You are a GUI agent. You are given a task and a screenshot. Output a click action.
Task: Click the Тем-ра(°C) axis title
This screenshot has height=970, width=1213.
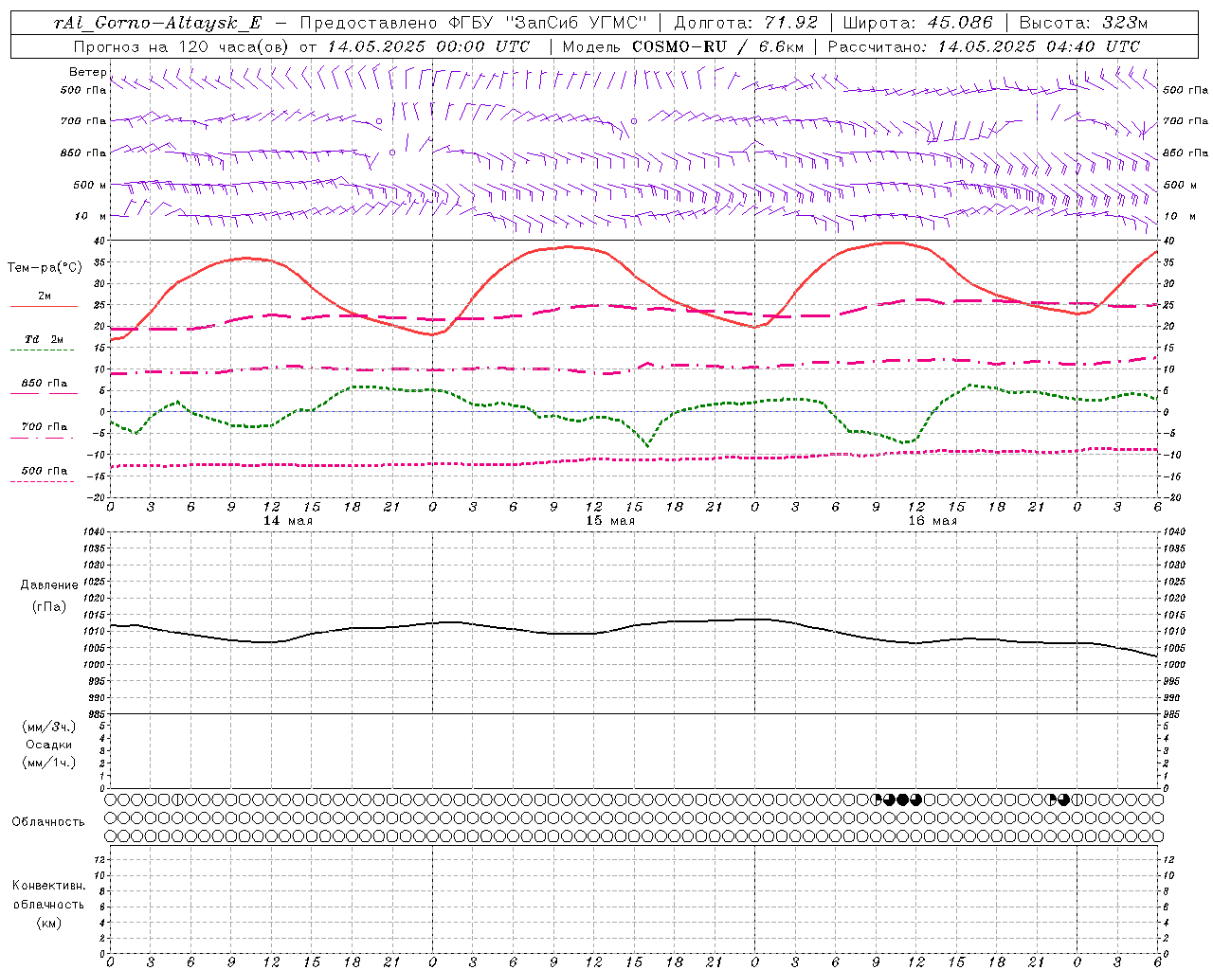(45, 268)
